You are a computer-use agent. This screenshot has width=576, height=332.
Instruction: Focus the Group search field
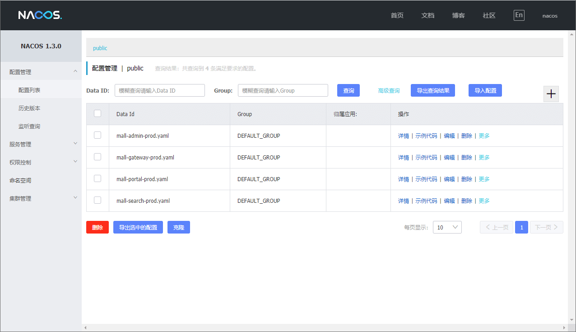(283, 90)
